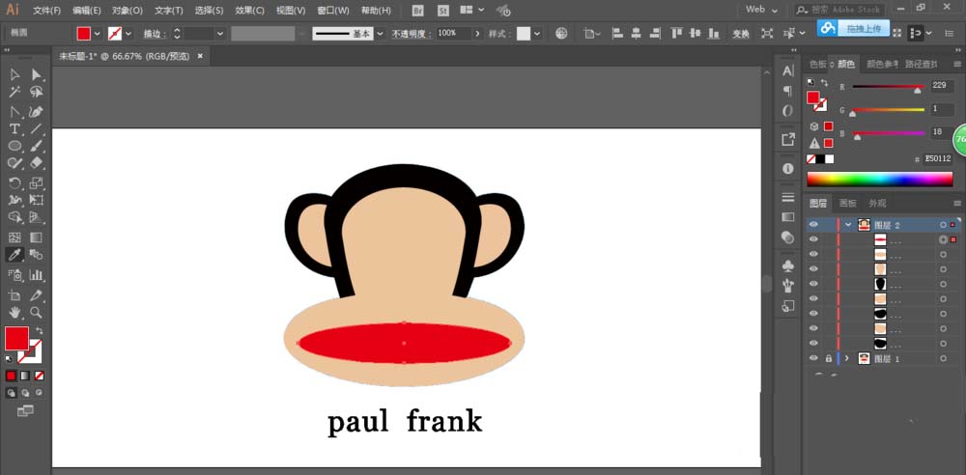Expand the 图层 1 layer tree
The image size is (966, 475).
coord(846,358)
